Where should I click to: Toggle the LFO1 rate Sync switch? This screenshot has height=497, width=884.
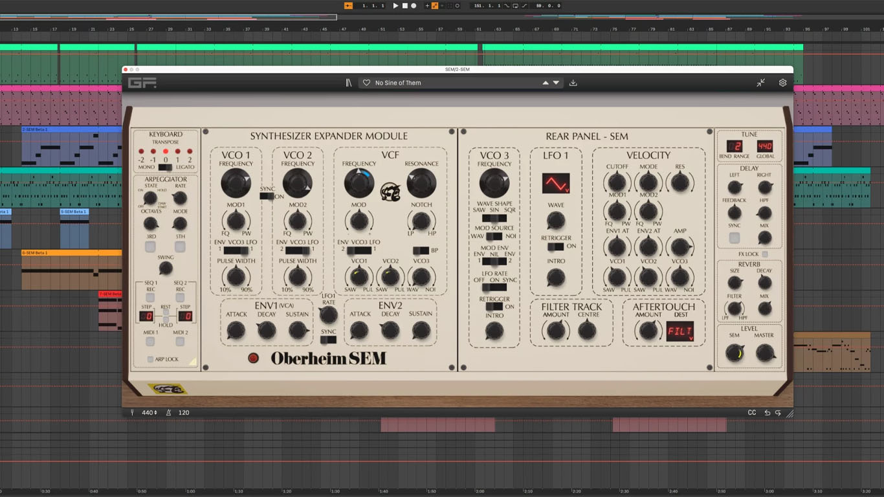point(328,340)
